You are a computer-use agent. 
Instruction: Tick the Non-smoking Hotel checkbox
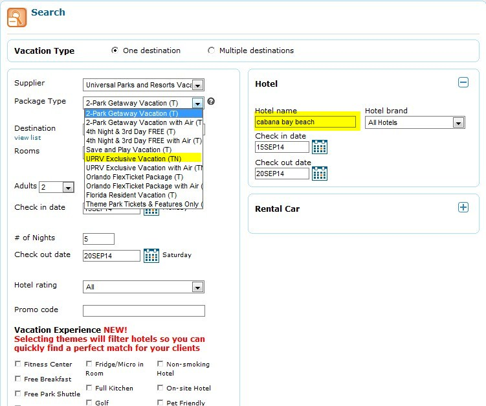pyautogui.click(x=160, y=363)
